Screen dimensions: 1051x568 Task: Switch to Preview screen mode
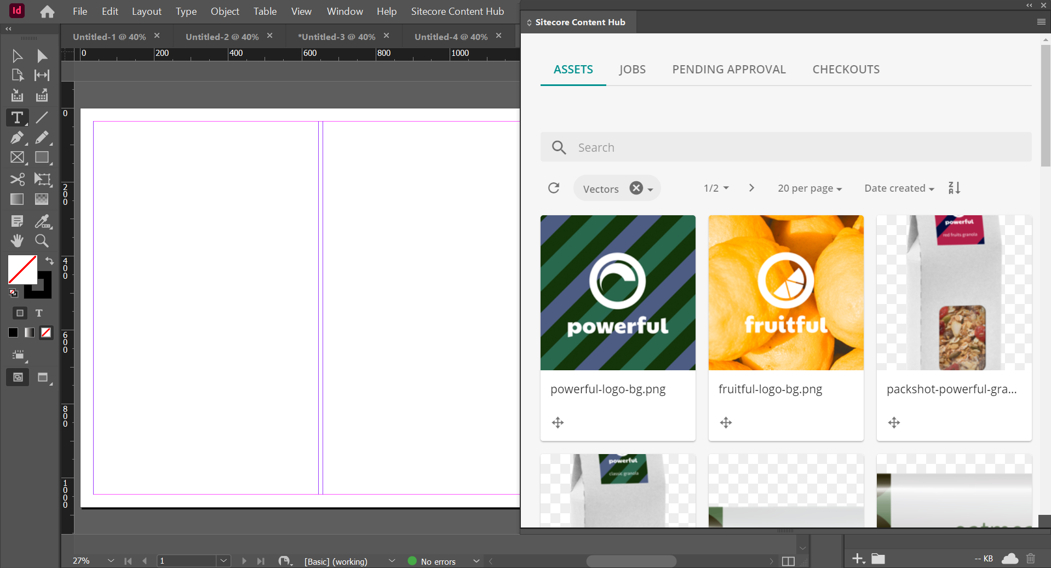pyautogui.click(x=42, y=377)
